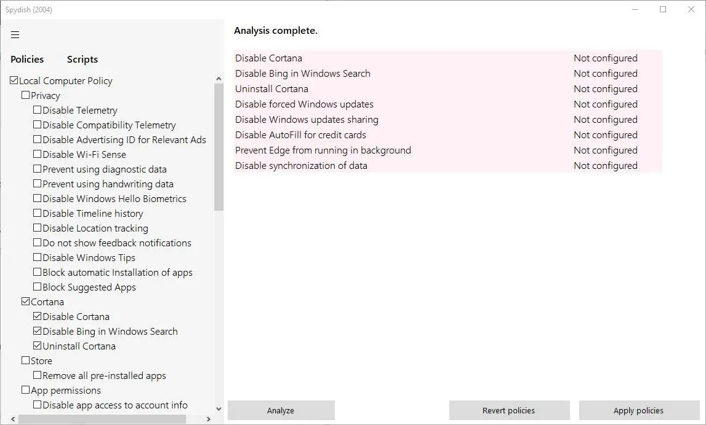Toggle the Cortana category node
The image size is (706, 425).
coord(26,302)
